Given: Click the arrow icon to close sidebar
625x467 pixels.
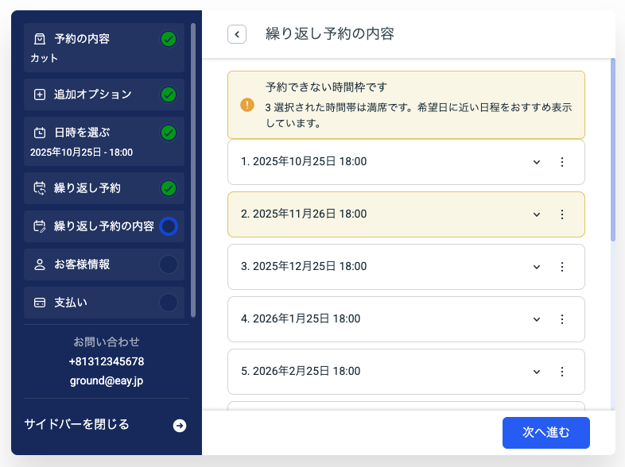Looking at the screenshot, I should [180, 426].
